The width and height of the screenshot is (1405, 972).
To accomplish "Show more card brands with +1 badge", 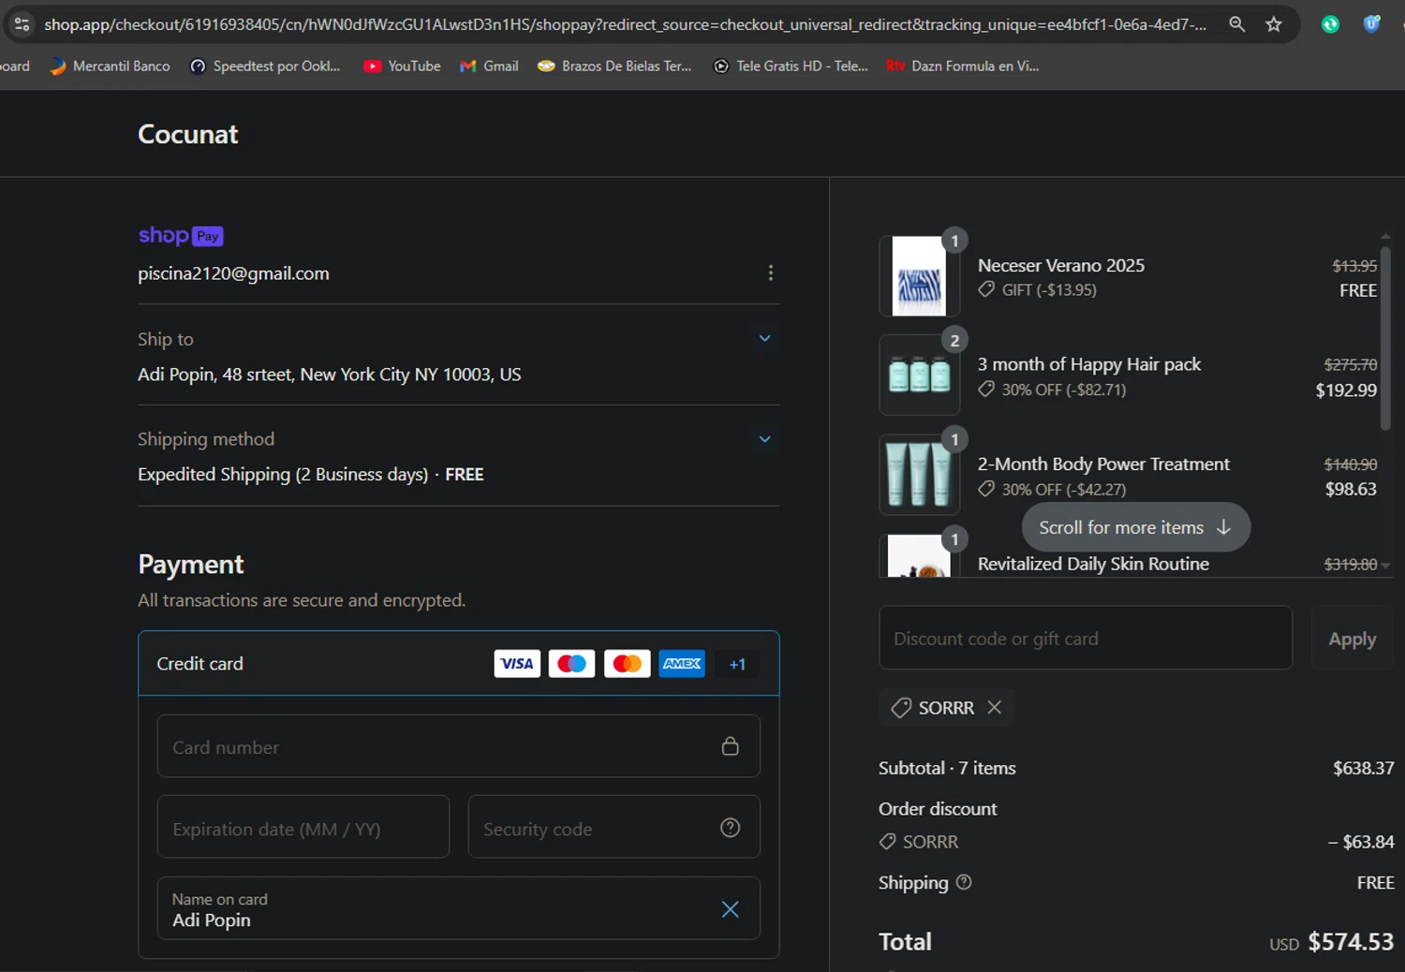I will 737,664.
